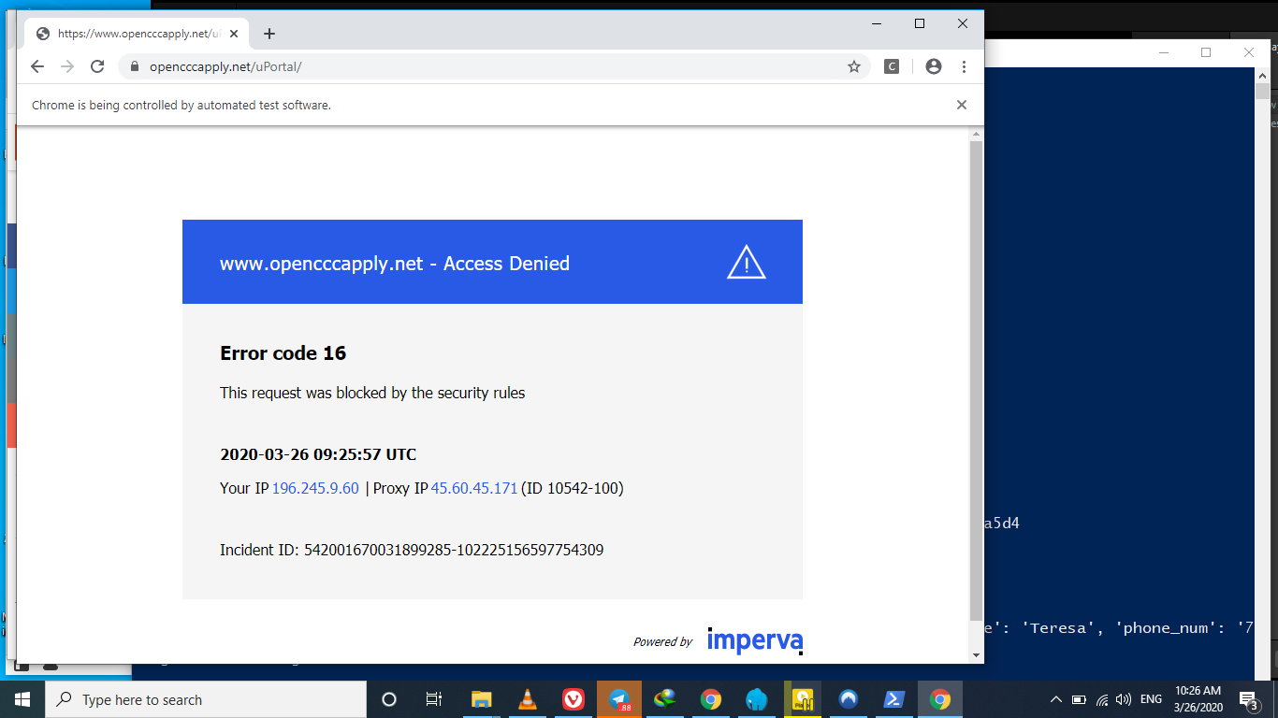
Task: Open the Chrome profile avatar icon
Action: click(x=933, y=66)
